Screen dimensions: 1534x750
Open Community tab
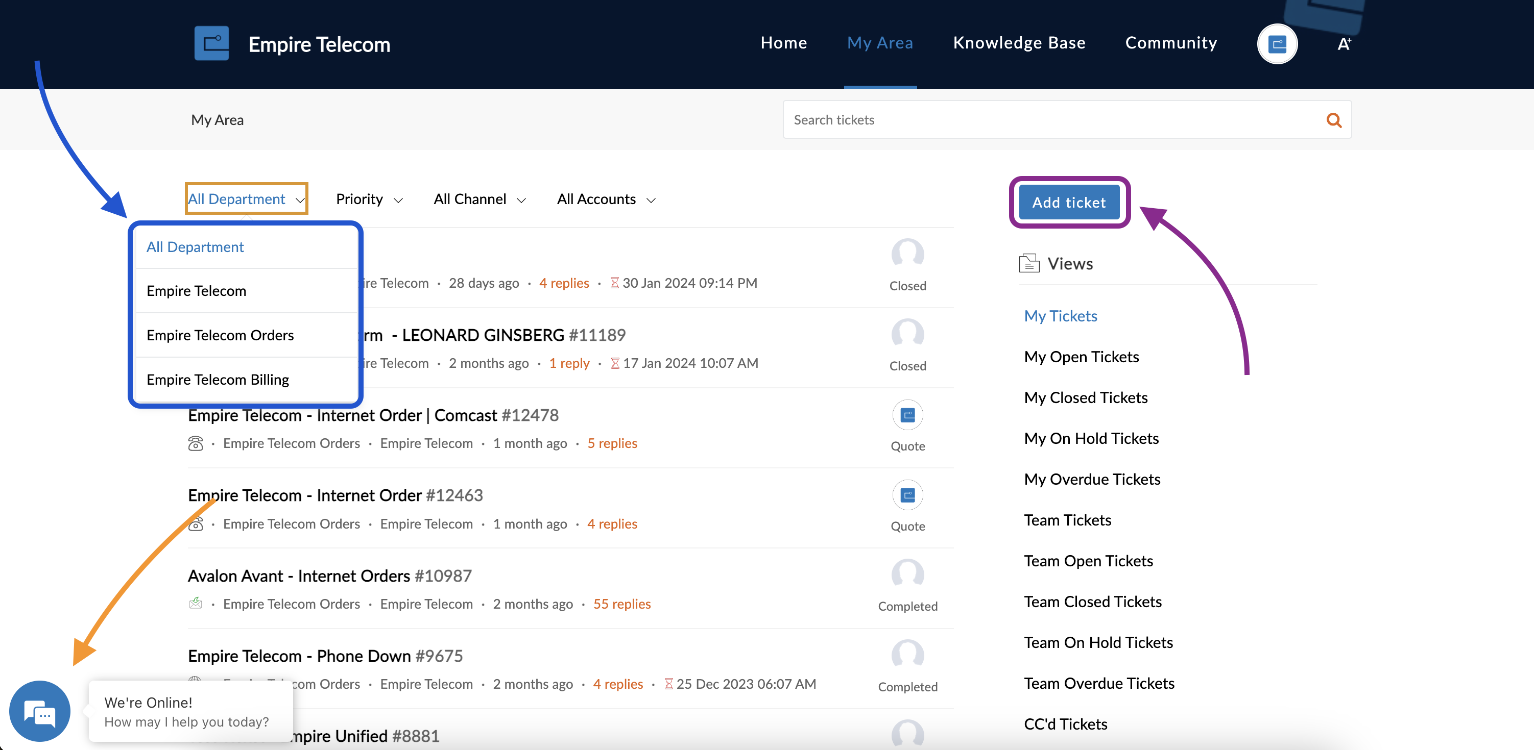click(1171, 43)
